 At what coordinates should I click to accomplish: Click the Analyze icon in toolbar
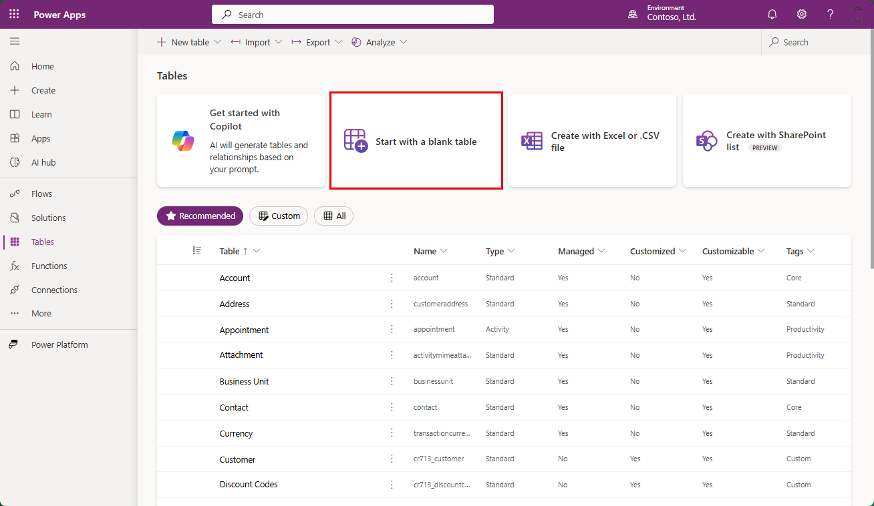point(356,42)
